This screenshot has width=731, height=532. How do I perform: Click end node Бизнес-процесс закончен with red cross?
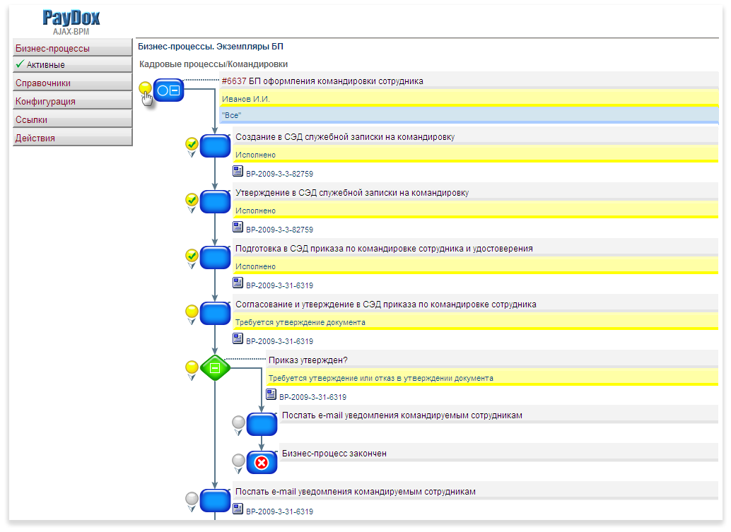[262, 463]
